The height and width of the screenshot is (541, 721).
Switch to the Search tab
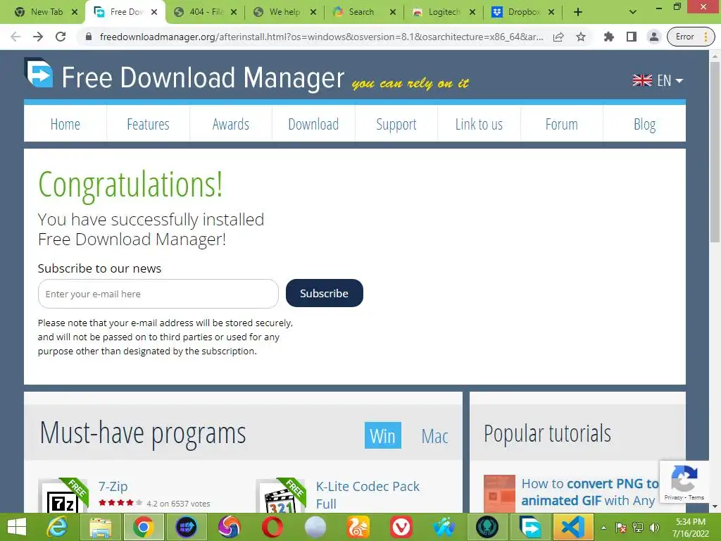pos(365,12)
